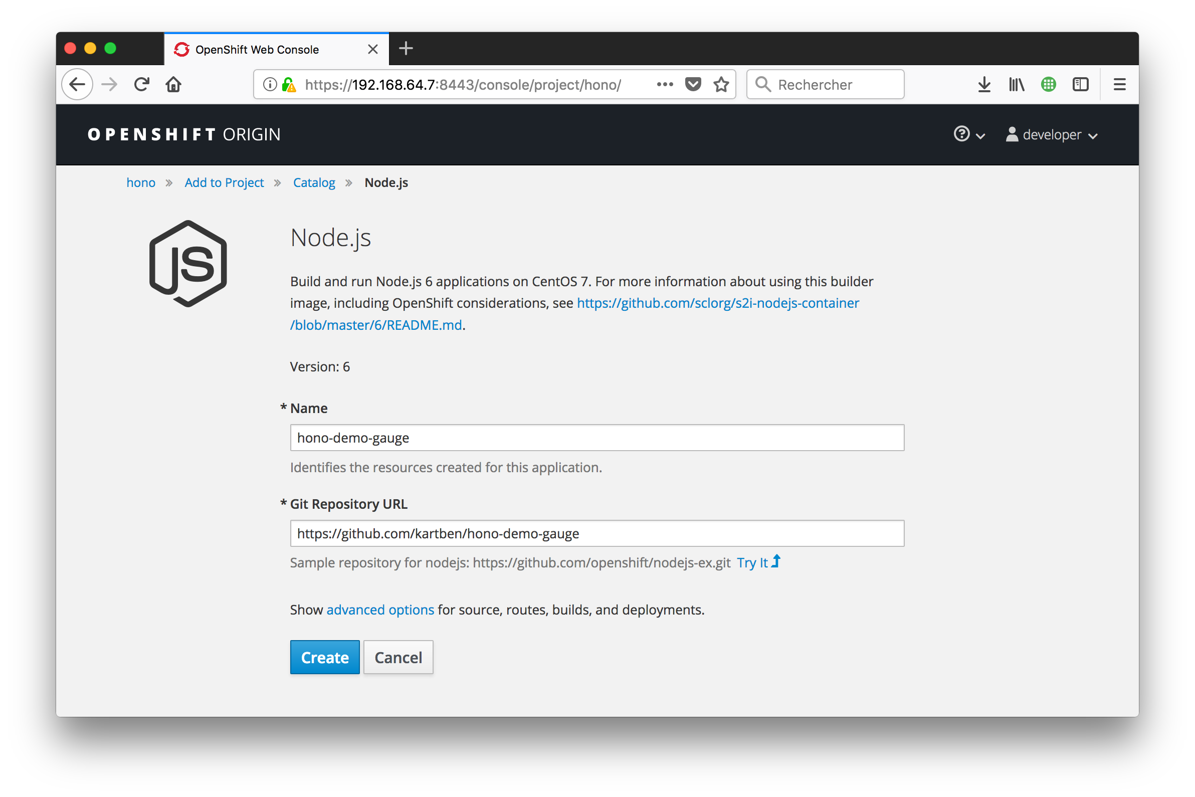Click the insecure connection lock warning icon
Screen dimensions: 1195x797
289,84
